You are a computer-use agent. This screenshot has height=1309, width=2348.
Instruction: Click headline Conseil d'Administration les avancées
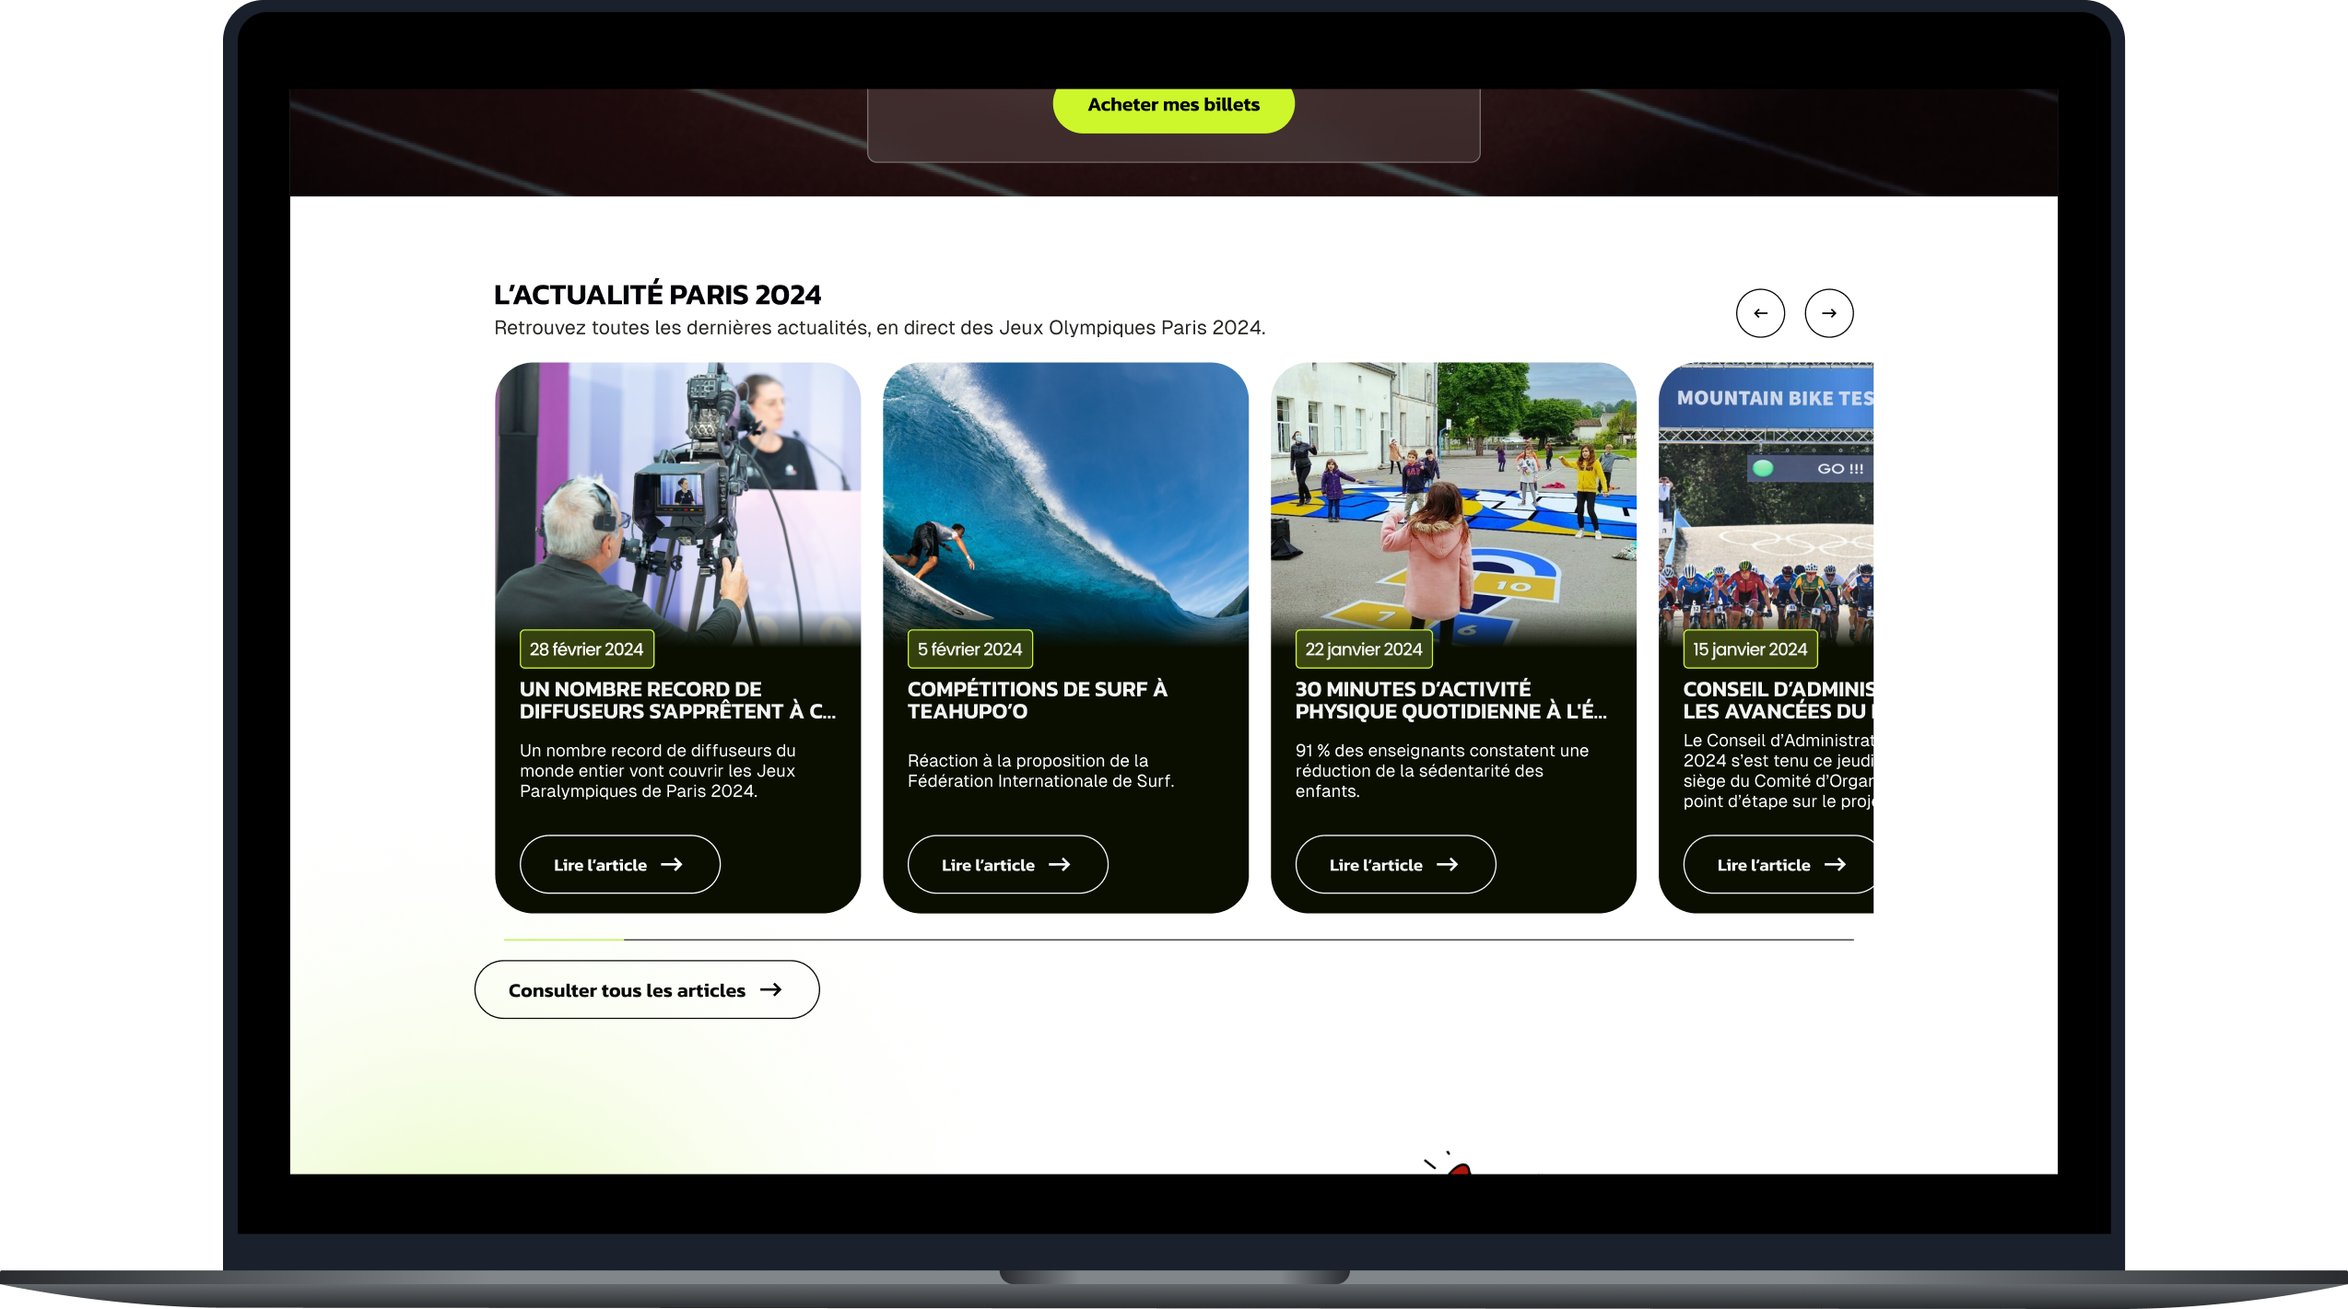(x=1779, y=700)
